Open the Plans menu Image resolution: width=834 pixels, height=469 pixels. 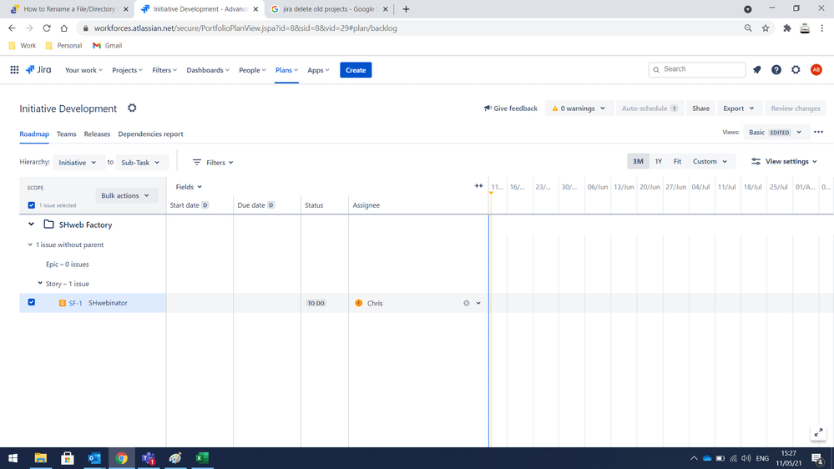(x=286, y=69)
